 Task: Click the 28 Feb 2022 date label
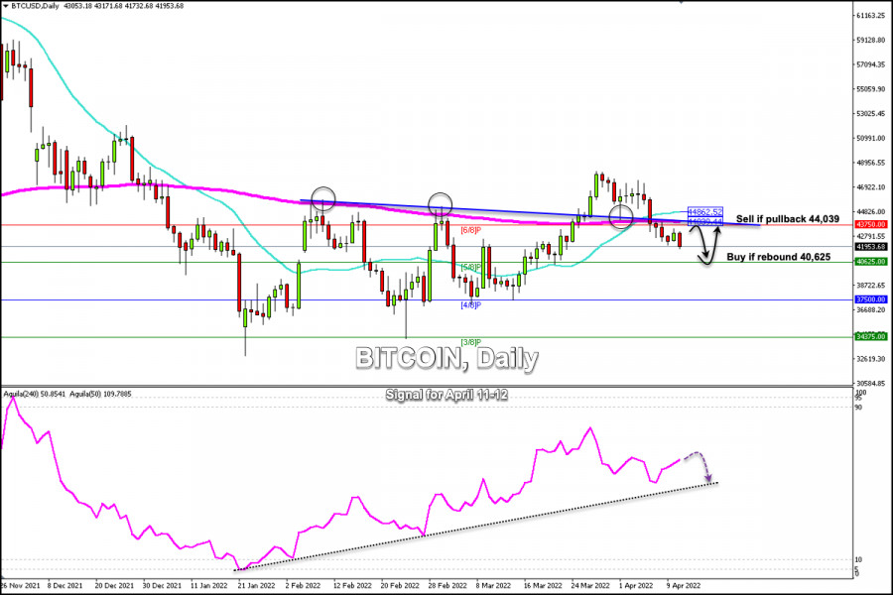[447, 586]
